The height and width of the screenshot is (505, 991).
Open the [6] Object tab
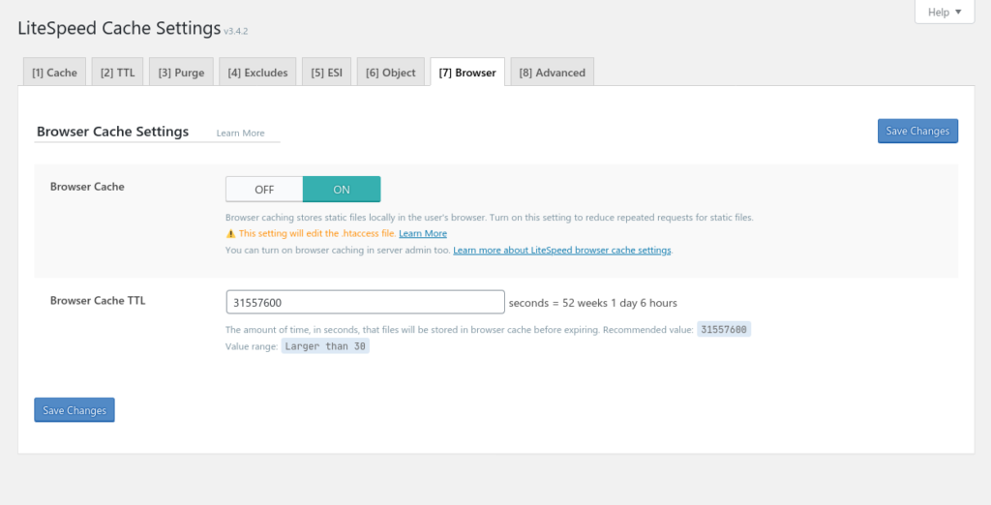[x=391, y=72]
